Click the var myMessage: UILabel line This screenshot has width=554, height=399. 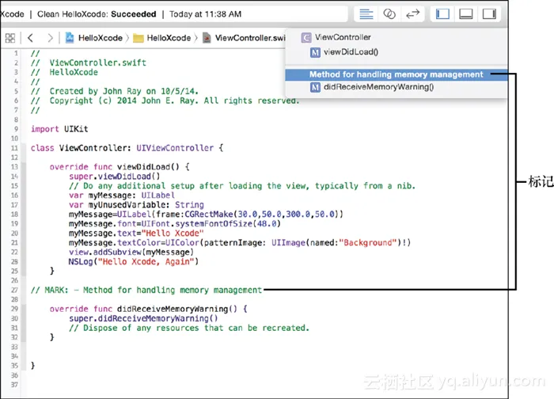122,196
